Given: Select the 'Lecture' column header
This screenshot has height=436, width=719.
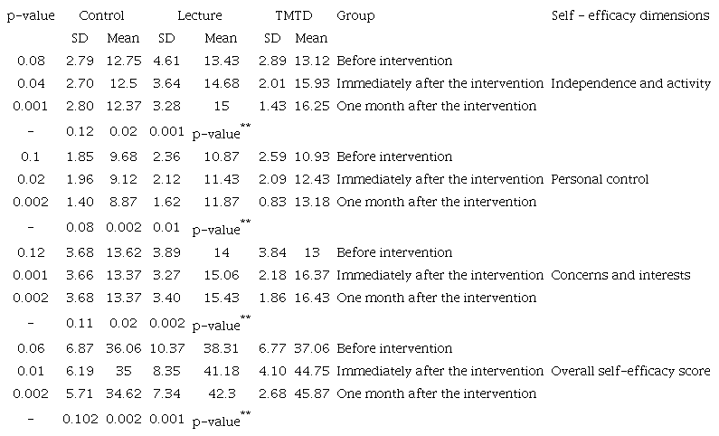Looking at the screenshot, I should click(200, 15).
